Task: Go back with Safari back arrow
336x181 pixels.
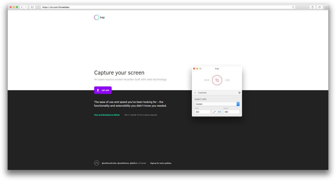Action: [x=22, y=7]
